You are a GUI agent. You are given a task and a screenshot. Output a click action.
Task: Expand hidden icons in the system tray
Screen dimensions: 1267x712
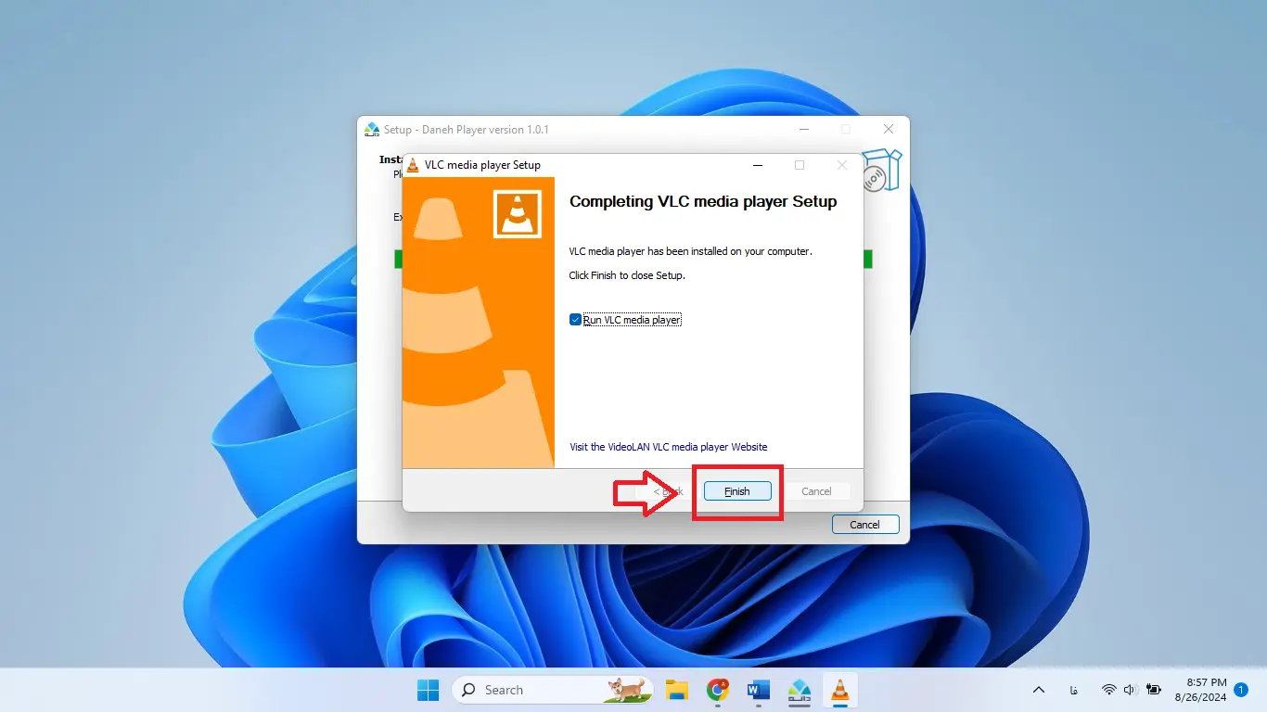[x=1039, y=690]
